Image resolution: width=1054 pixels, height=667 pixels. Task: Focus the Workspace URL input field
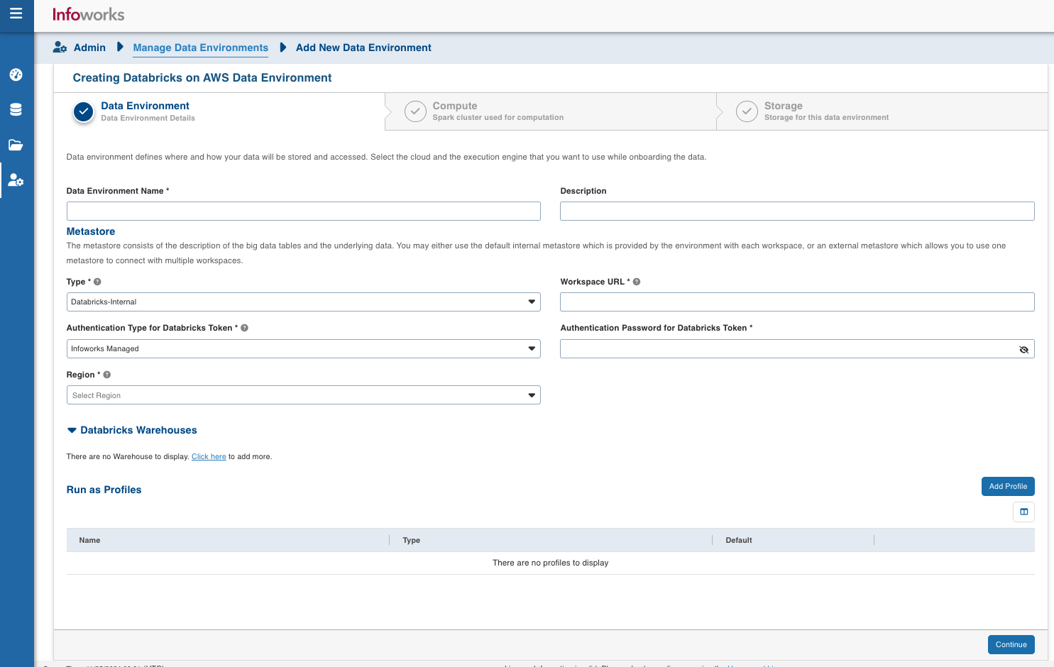(x=797, y=302)
